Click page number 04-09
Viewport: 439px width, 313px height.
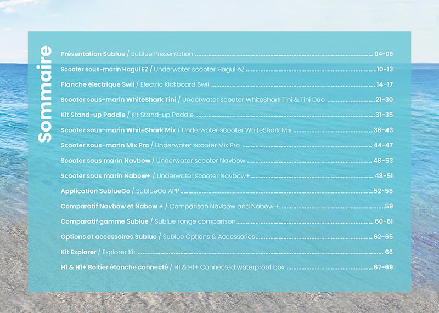[x=384, y=54]
